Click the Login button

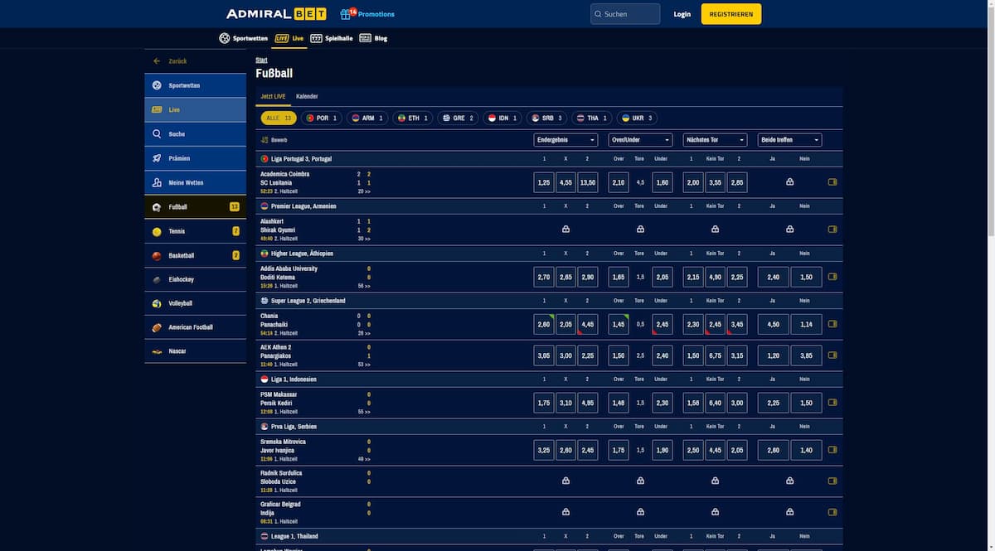pos(682,14)
